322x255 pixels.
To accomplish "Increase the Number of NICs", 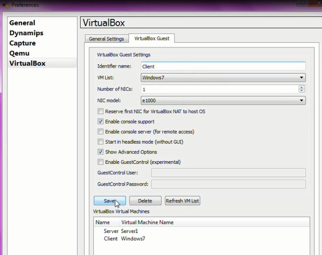I will (x=301, y=87).
